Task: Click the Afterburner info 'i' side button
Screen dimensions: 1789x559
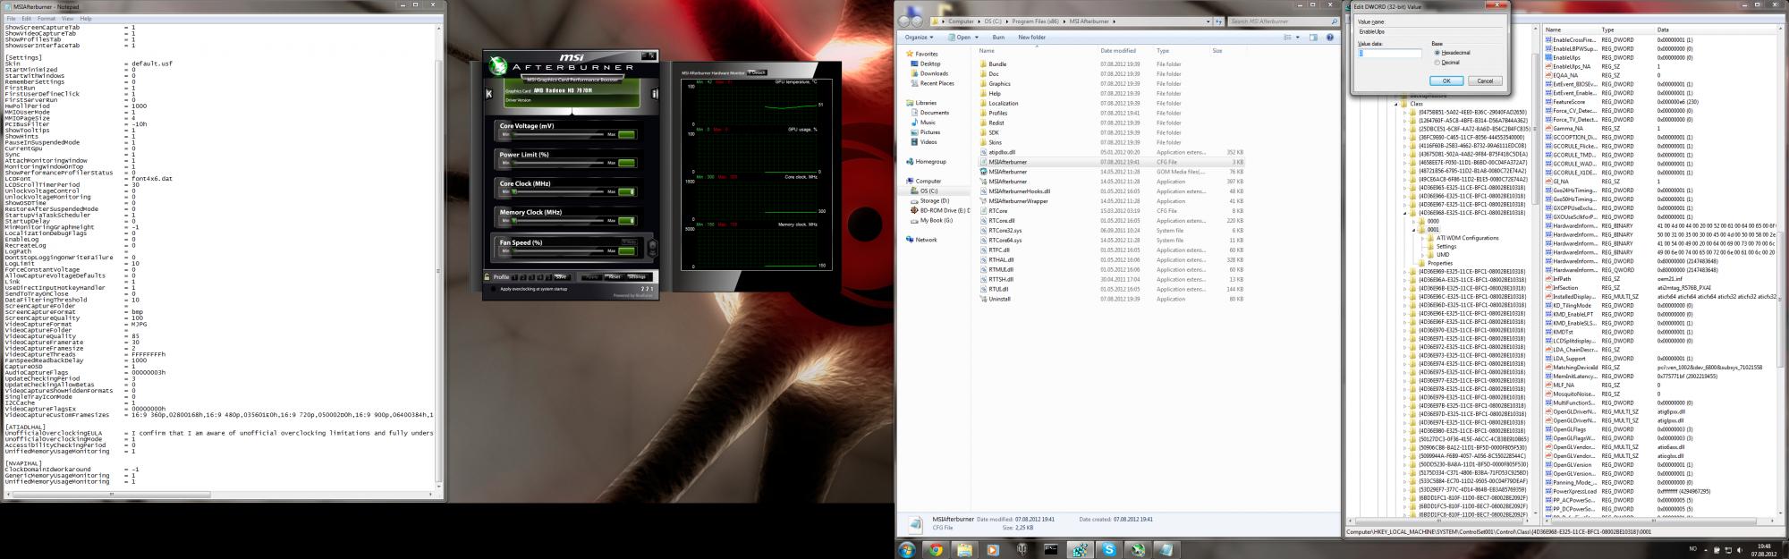Action: (x=655, y=93)
